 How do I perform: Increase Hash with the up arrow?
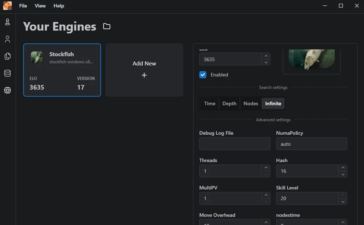tap(343, 168)
